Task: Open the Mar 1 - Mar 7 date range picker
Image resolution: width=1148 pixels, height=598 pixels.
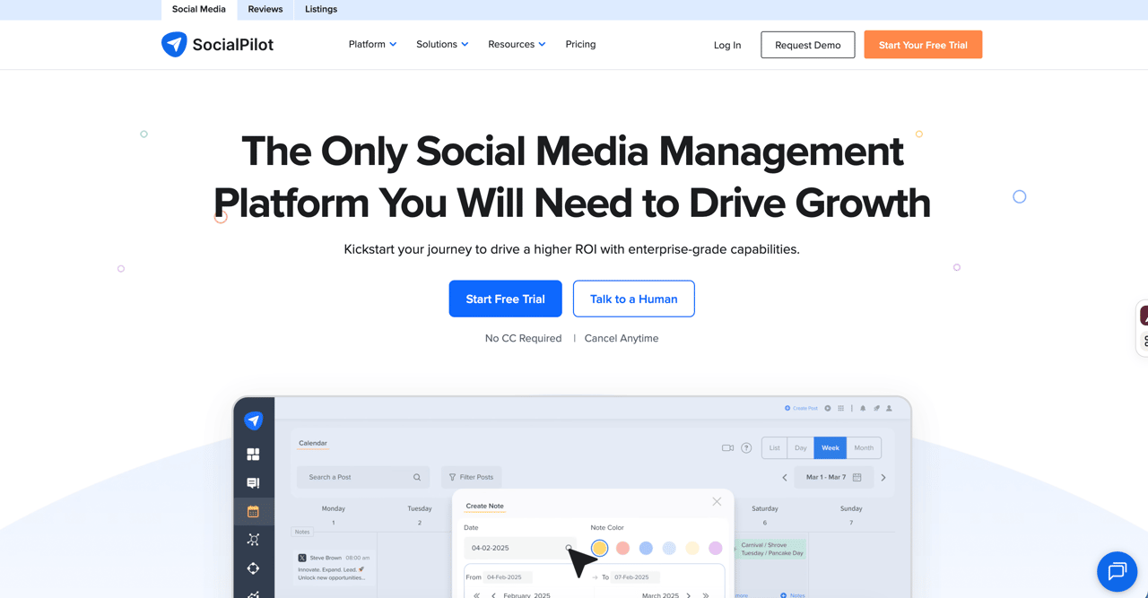Action: [x=833, y=477]
